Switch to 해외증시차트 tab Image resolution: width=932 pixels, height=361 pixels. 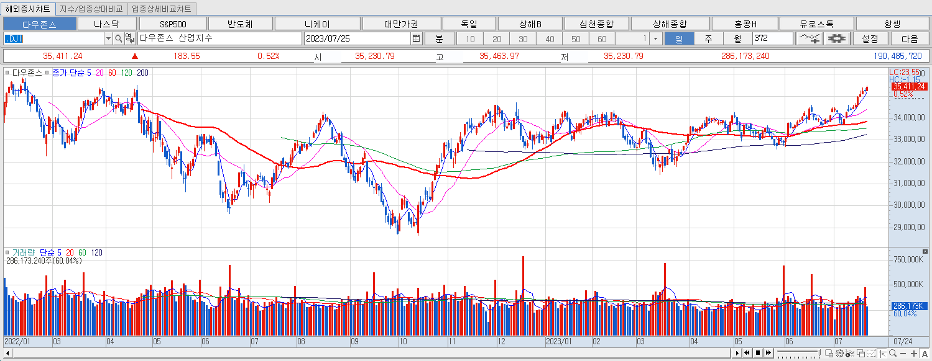point(28,9)
